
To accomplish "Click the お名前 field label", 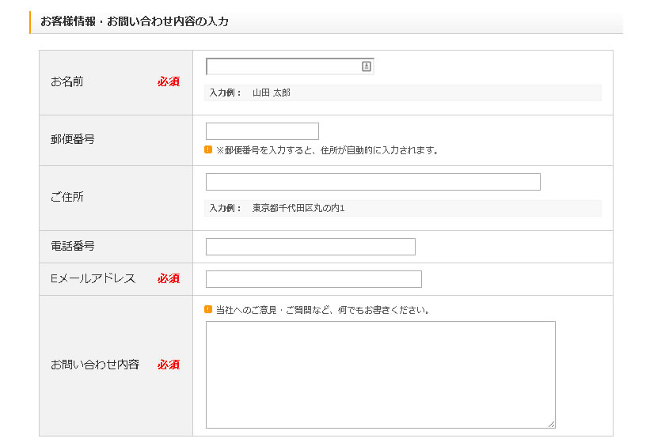I will click(x=67, y=81).
